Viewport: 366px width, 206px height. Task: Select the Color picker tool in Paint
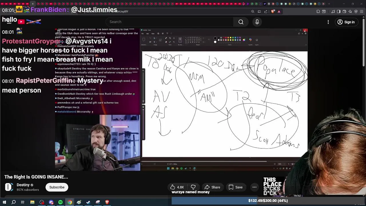tap(170, 42)
